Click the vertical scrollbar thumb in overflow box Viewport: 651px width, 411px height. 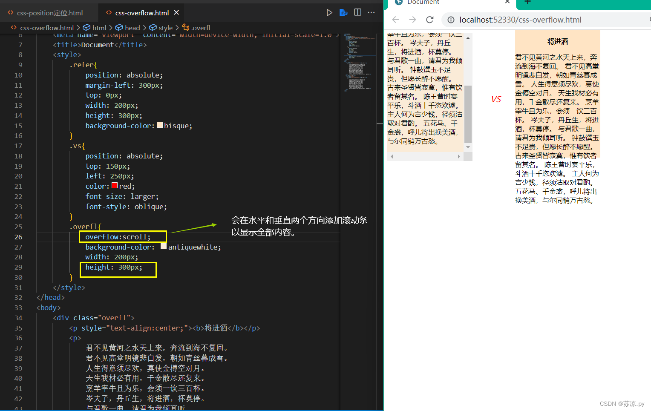click(x=468, y=114)
